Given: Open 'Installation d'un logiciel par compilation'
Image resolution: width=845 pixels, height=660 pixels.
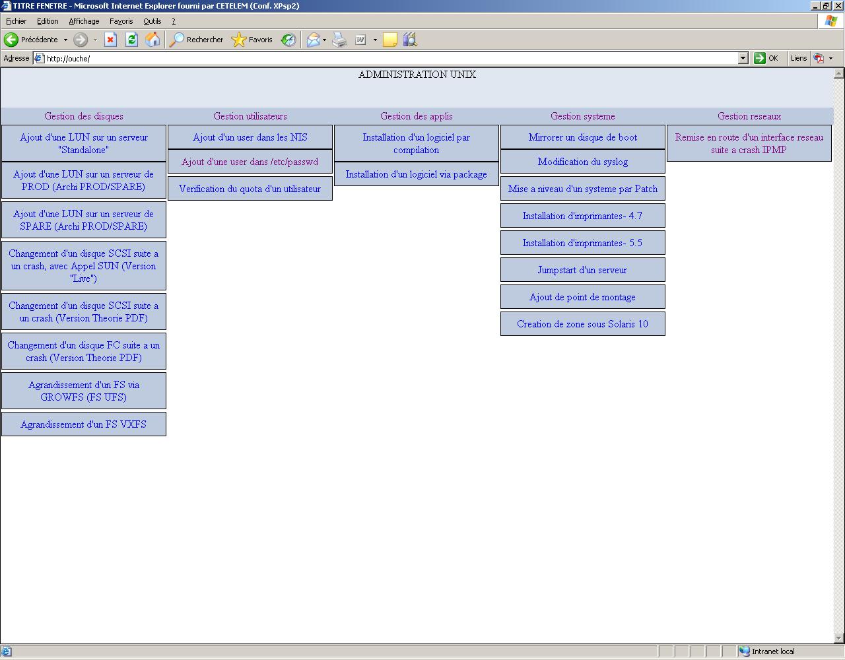Looking at the screenshot, I should [x=417, y=143].
